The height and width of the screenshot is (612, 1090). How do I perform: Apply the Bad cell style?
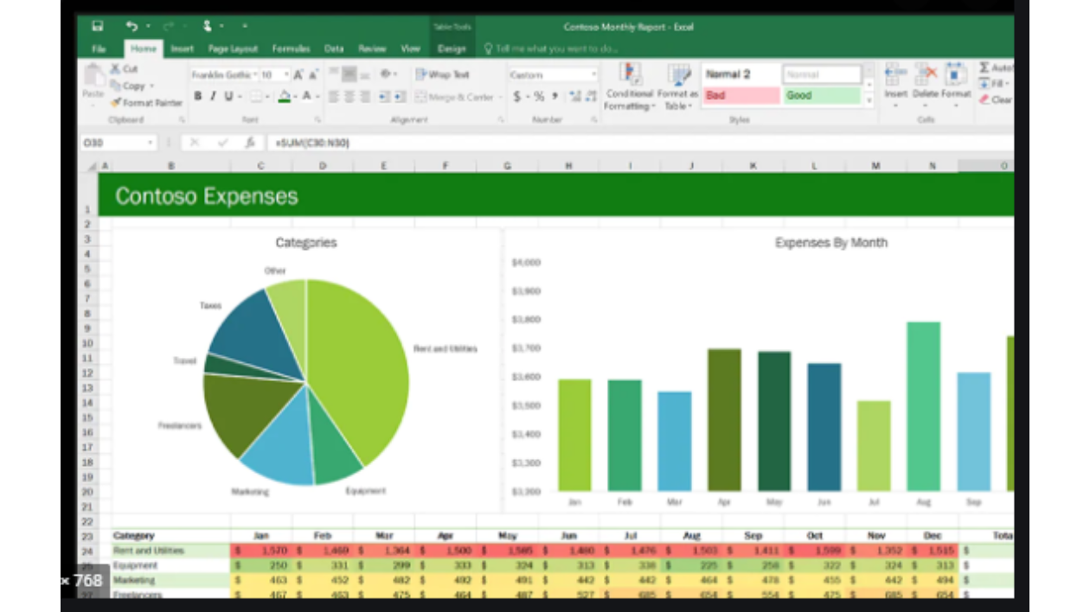(x=741, y=96)
